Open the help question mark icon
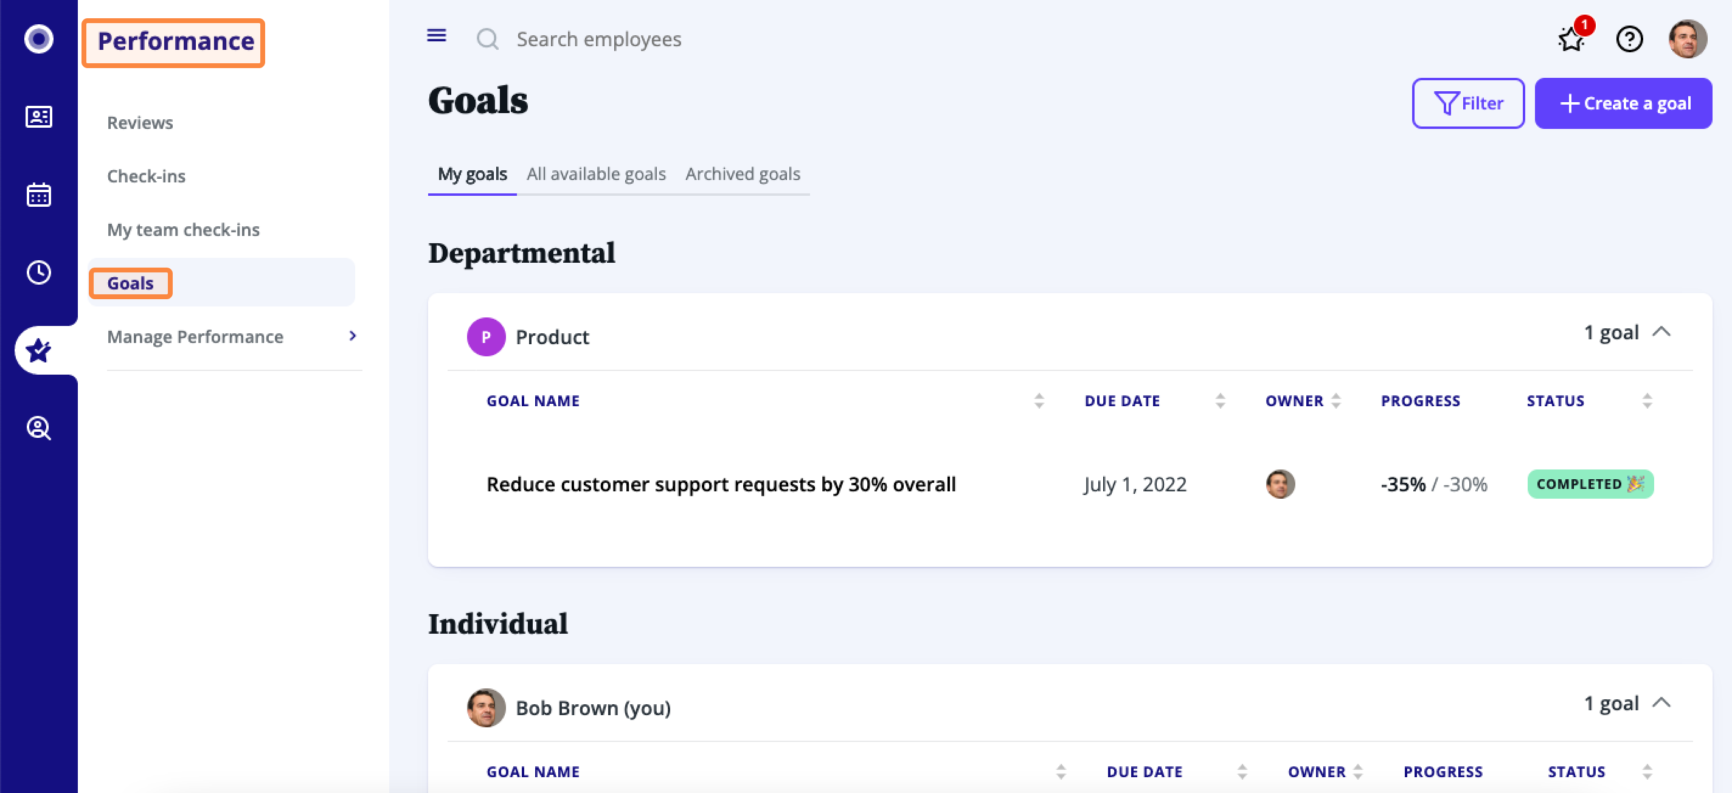This screenshot has width=1732, height=793. coord(1629,39)
